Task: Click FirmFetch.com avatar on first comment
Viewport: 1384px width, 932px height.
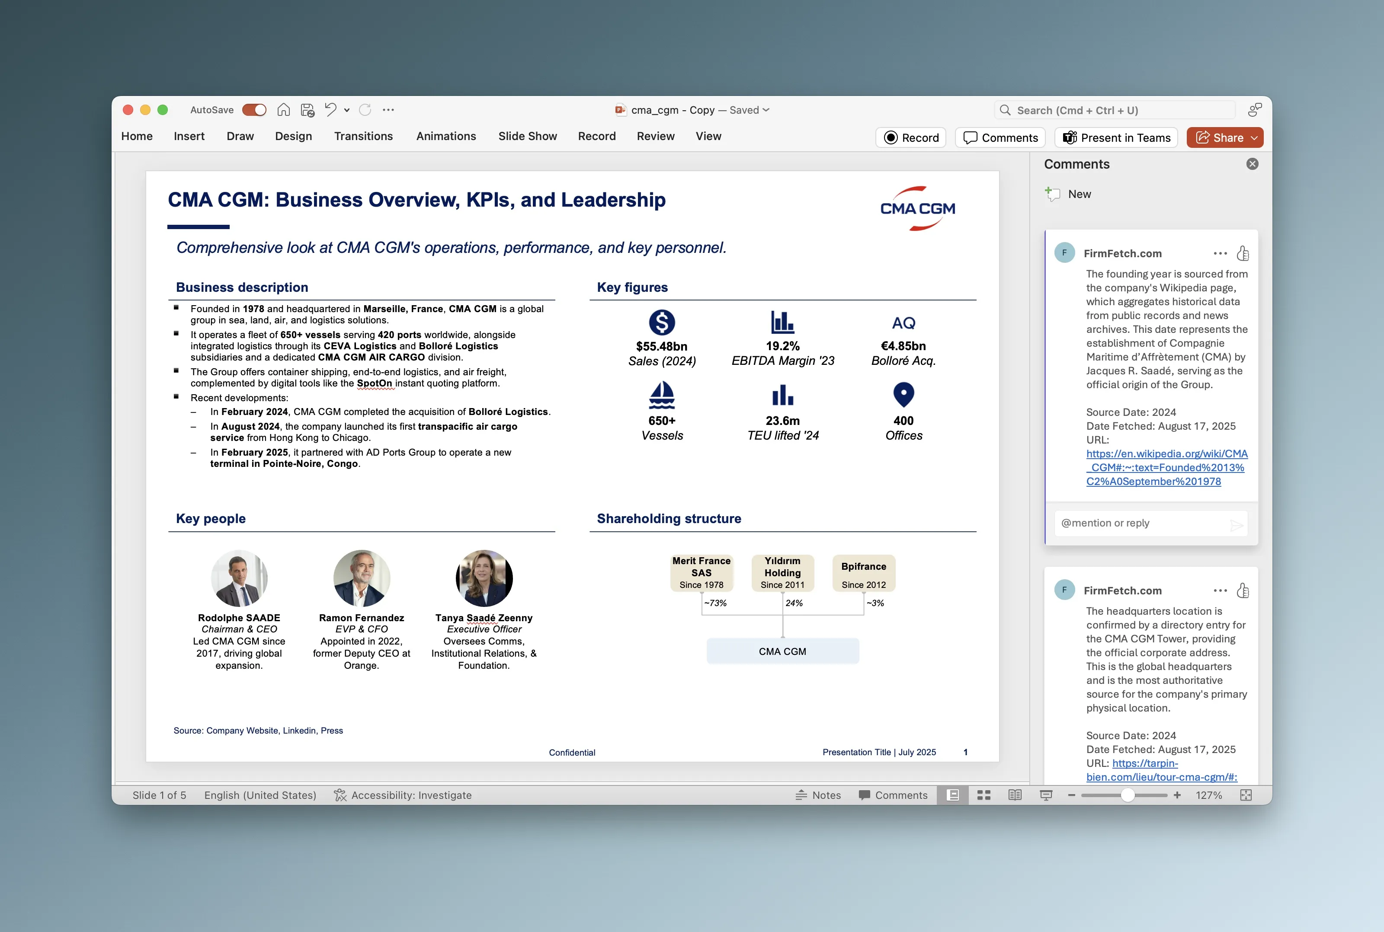Action: coord(1064,252)
